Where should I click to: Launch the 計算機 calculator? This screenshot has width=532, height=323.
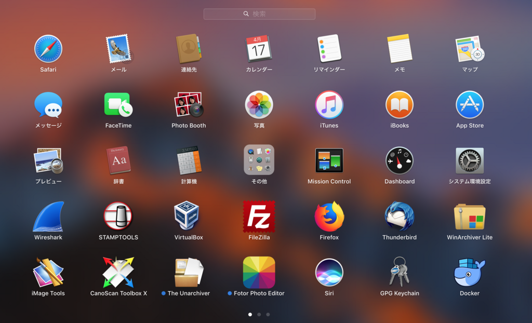(189, 161)
